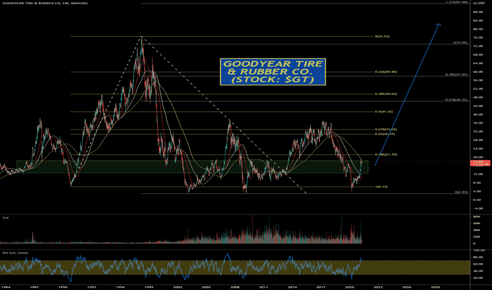Click 68.00 on the price axis
492x290 pixels.
coord(478,54)
